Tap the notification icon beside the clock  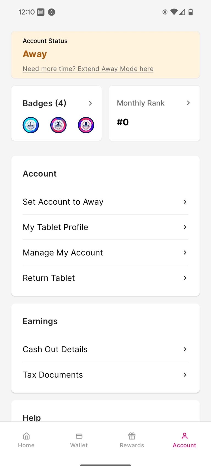[x=41, y=12]
